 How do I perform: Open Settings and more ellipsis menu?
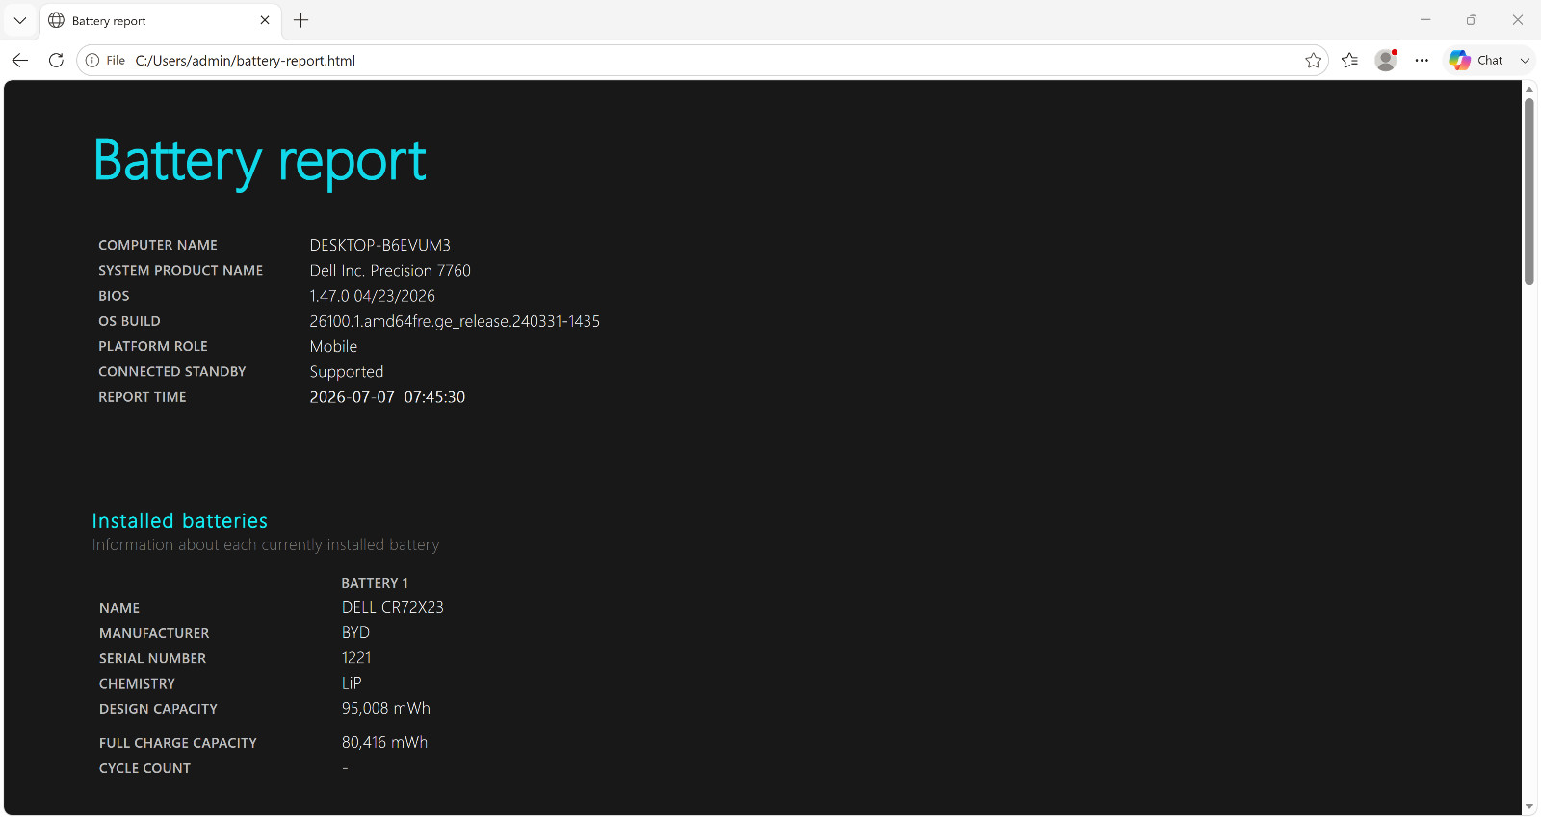click(x=1422, y=60)
